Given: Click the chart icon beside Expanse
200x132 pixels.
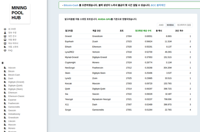Looking at the screenshot, I should click(x=5, y=100).
